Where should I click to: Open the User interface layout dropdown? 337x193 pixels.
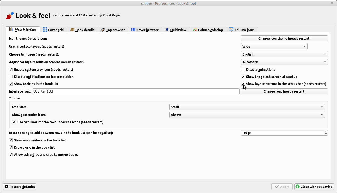pos(274,46)
